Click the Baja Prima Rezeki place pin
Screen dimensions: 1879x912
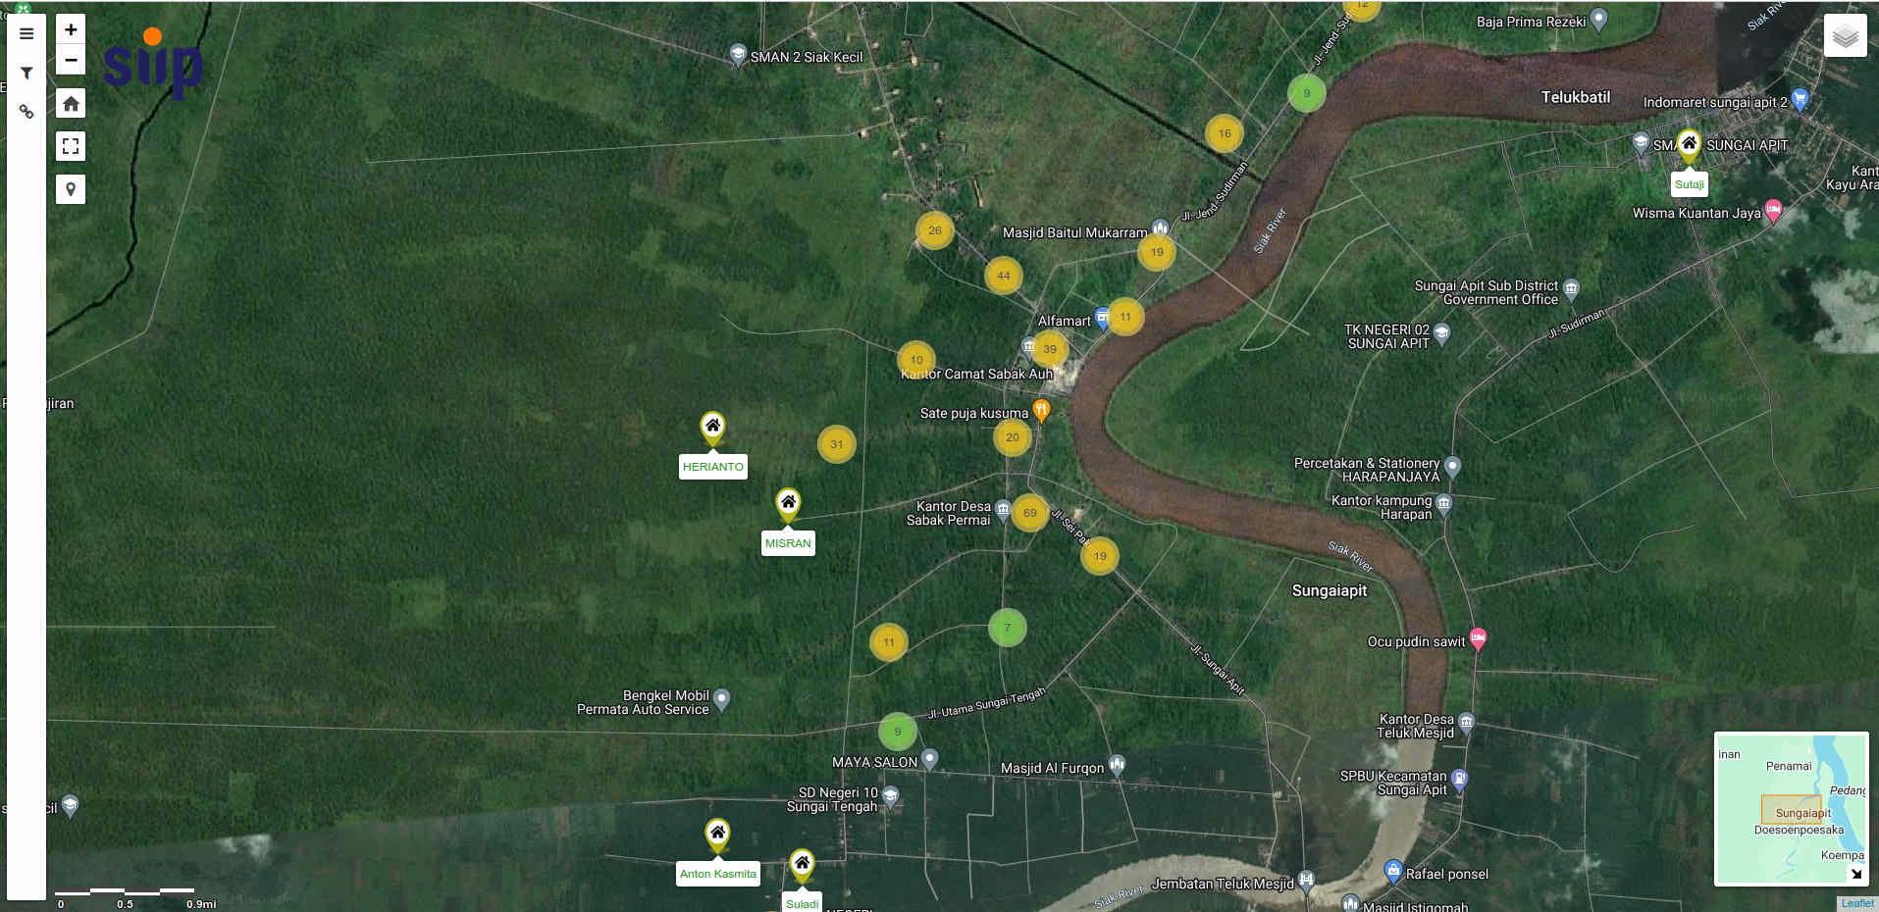(1598, 20)
